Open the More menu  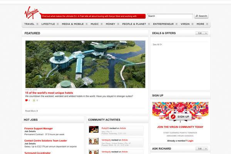(200, 24)
